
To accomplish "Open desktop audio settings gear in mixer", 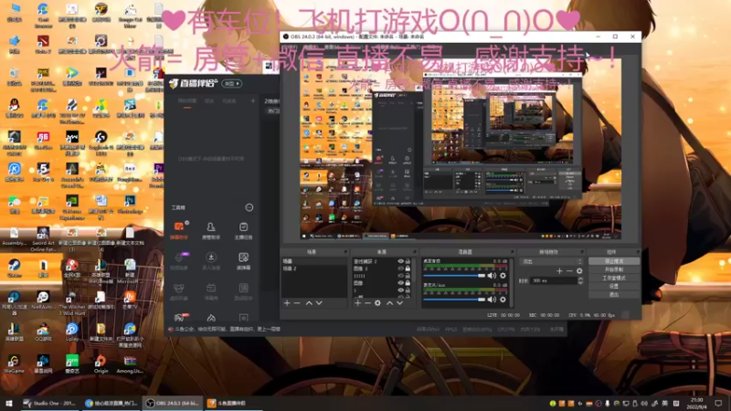I will 503,276.
